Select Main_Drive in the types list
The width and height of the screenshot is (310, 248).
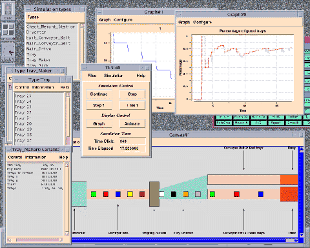39,49
